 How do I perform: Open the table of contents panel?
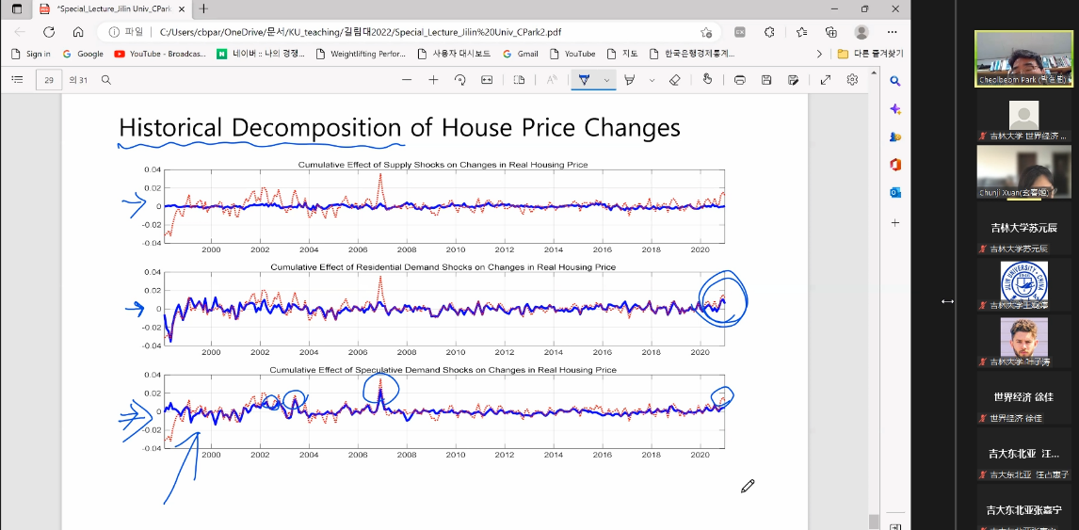pyautogui.click(x=17, y=80)
